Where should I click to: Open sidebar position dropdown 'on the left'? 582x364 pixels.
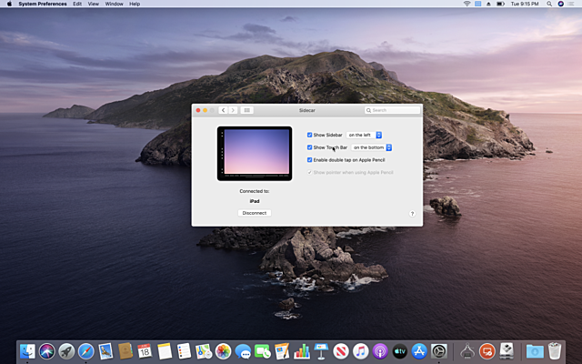[x=364, y=135]
